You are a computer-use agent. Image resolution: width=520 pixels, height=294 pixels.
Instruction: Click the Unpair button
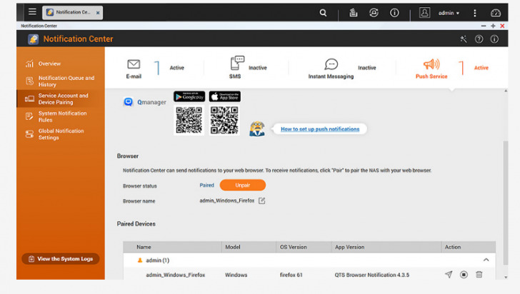coord(242,185)
